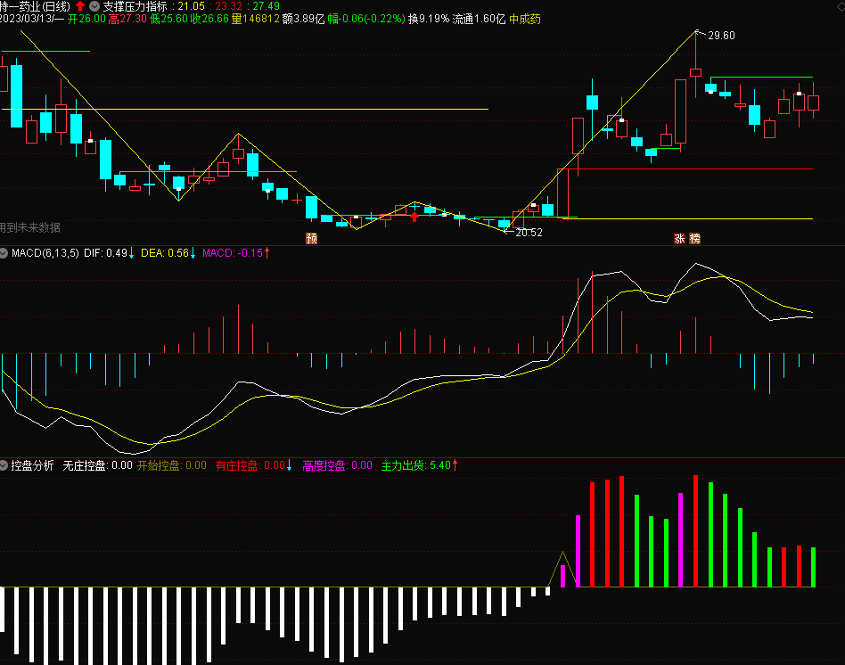Click the open price 开26.00
The height and width of the screenshot is (665, 845).
pyautogui.click(x=86, y=19)
